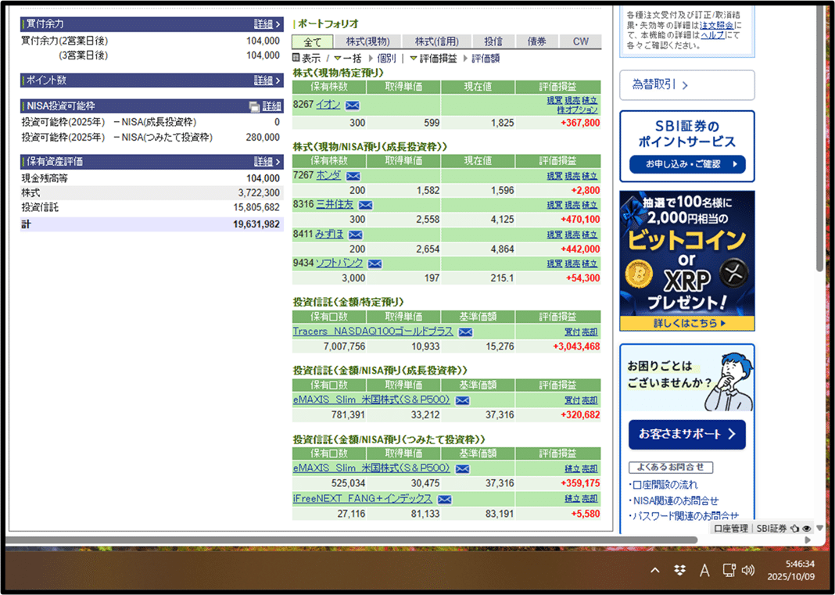The image size is (835, 595).
Task: Open the 評価損益 dropdown selector
Action: [412, 57]
